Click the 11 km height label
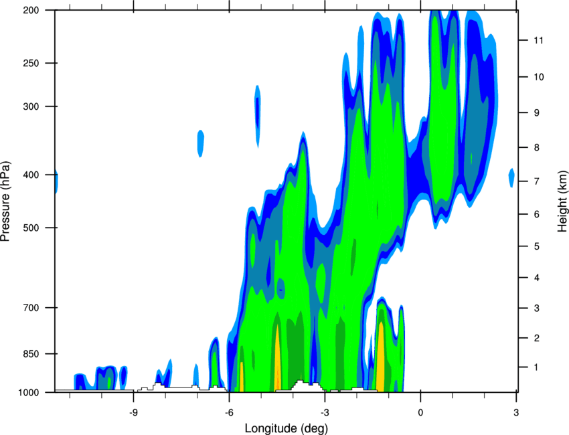This screenshot has height=435, width=569. point(539,40)
